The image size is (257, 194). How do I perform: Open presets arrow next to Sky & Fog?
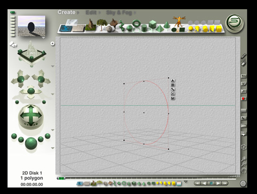135,13
